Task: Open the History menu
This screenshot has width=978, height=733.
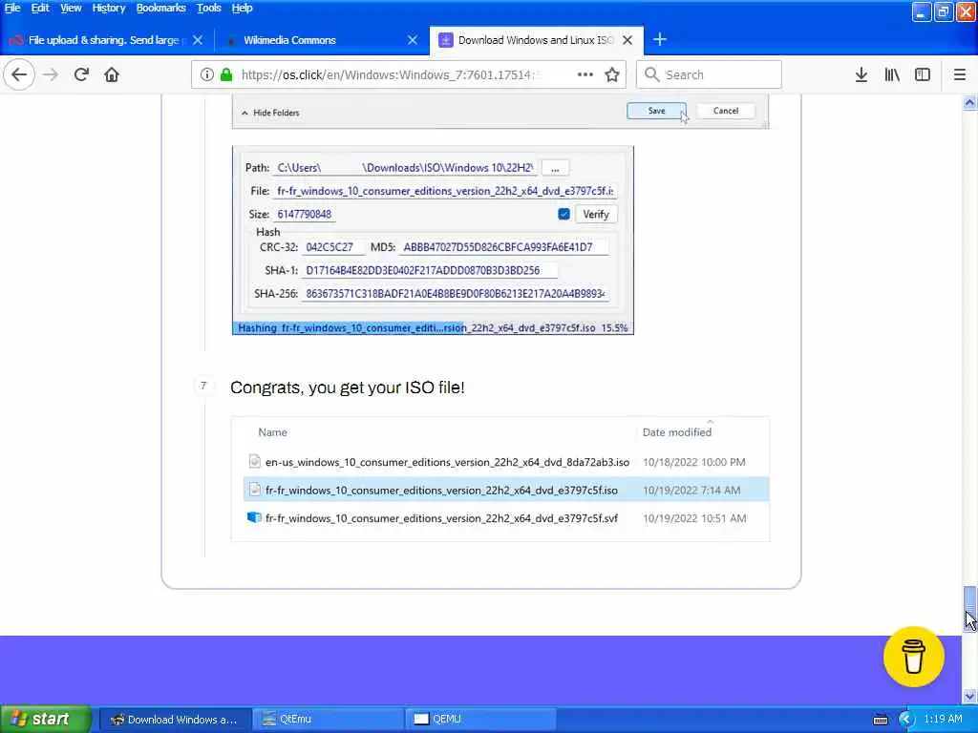Action: pyautogui.click(x=109, y=8)
